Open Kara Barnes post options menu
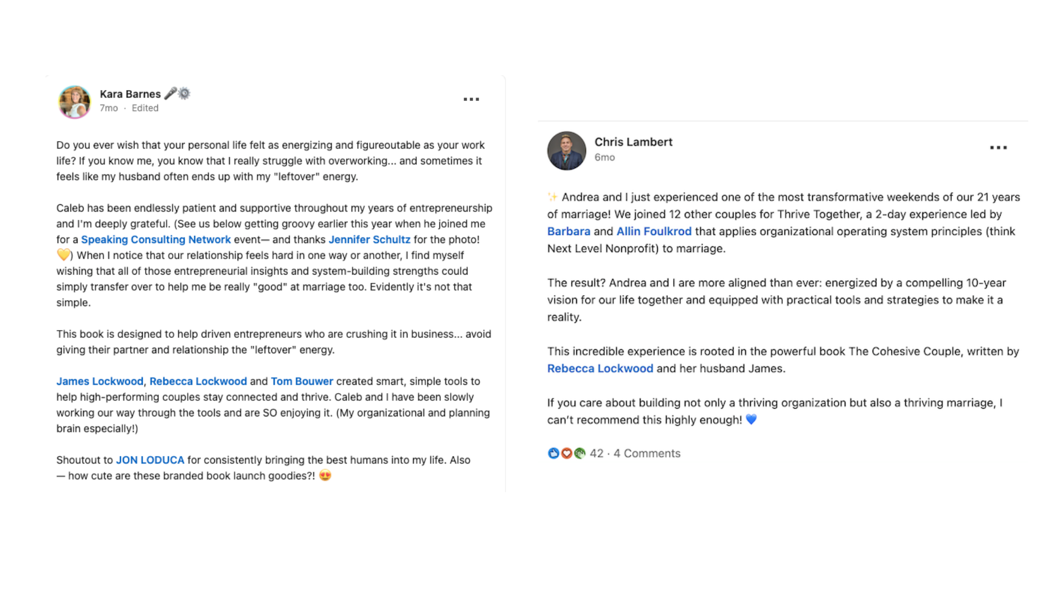Screen dimensions: 1063x598 [x=471, y=100]
